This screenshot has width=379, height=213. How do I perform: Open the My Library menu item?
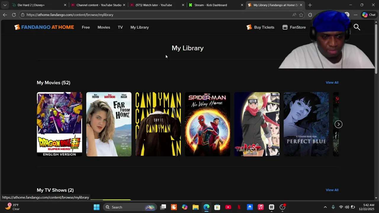140,27
